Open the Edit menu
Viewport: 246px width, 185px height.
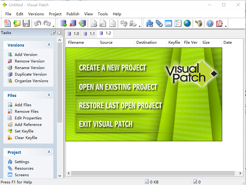(x=20, y=14)
